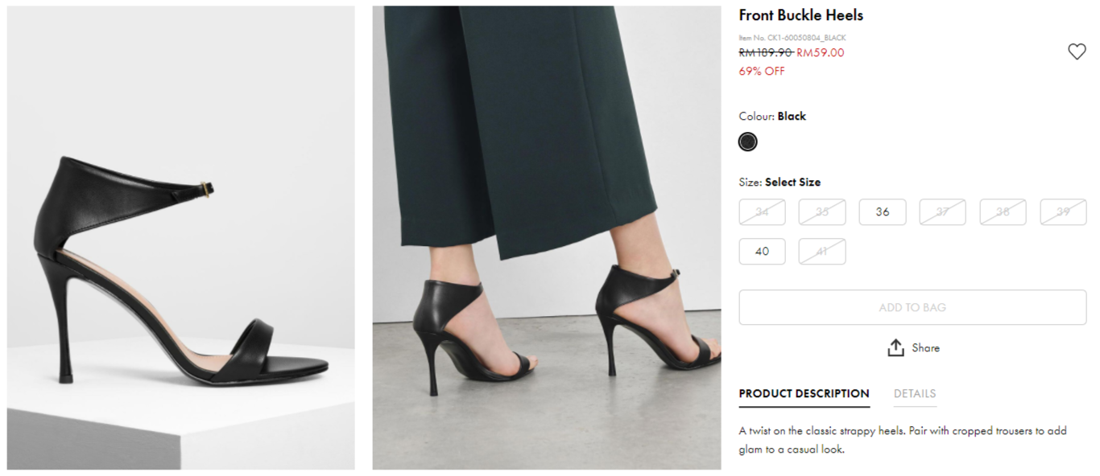Click the item number text

click(792, 38)
